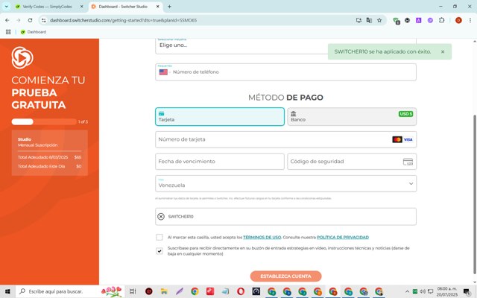Click the USD 5 badge on Banco
Image resolution: width=477 pixels, height=298 pixels.
[405, 114]
